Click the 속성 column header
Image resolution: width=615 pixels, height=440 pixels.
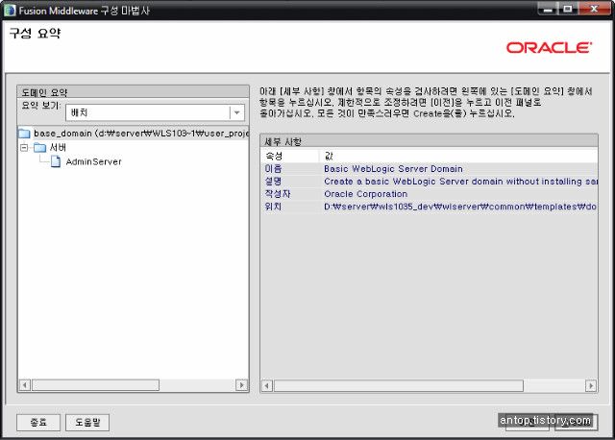point(290,156)
